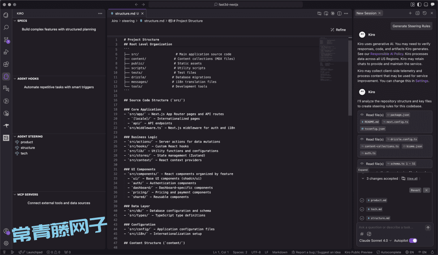Open the markdown preview icon in the editor toolbar
Image resolution: width=438 pixels, height=255 pixels.
tap(326, 13)
